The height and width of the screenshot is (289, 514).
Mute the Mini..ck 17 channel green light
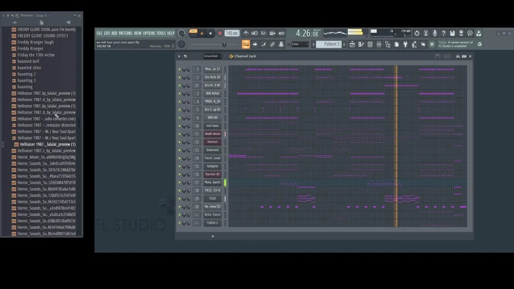179,69
